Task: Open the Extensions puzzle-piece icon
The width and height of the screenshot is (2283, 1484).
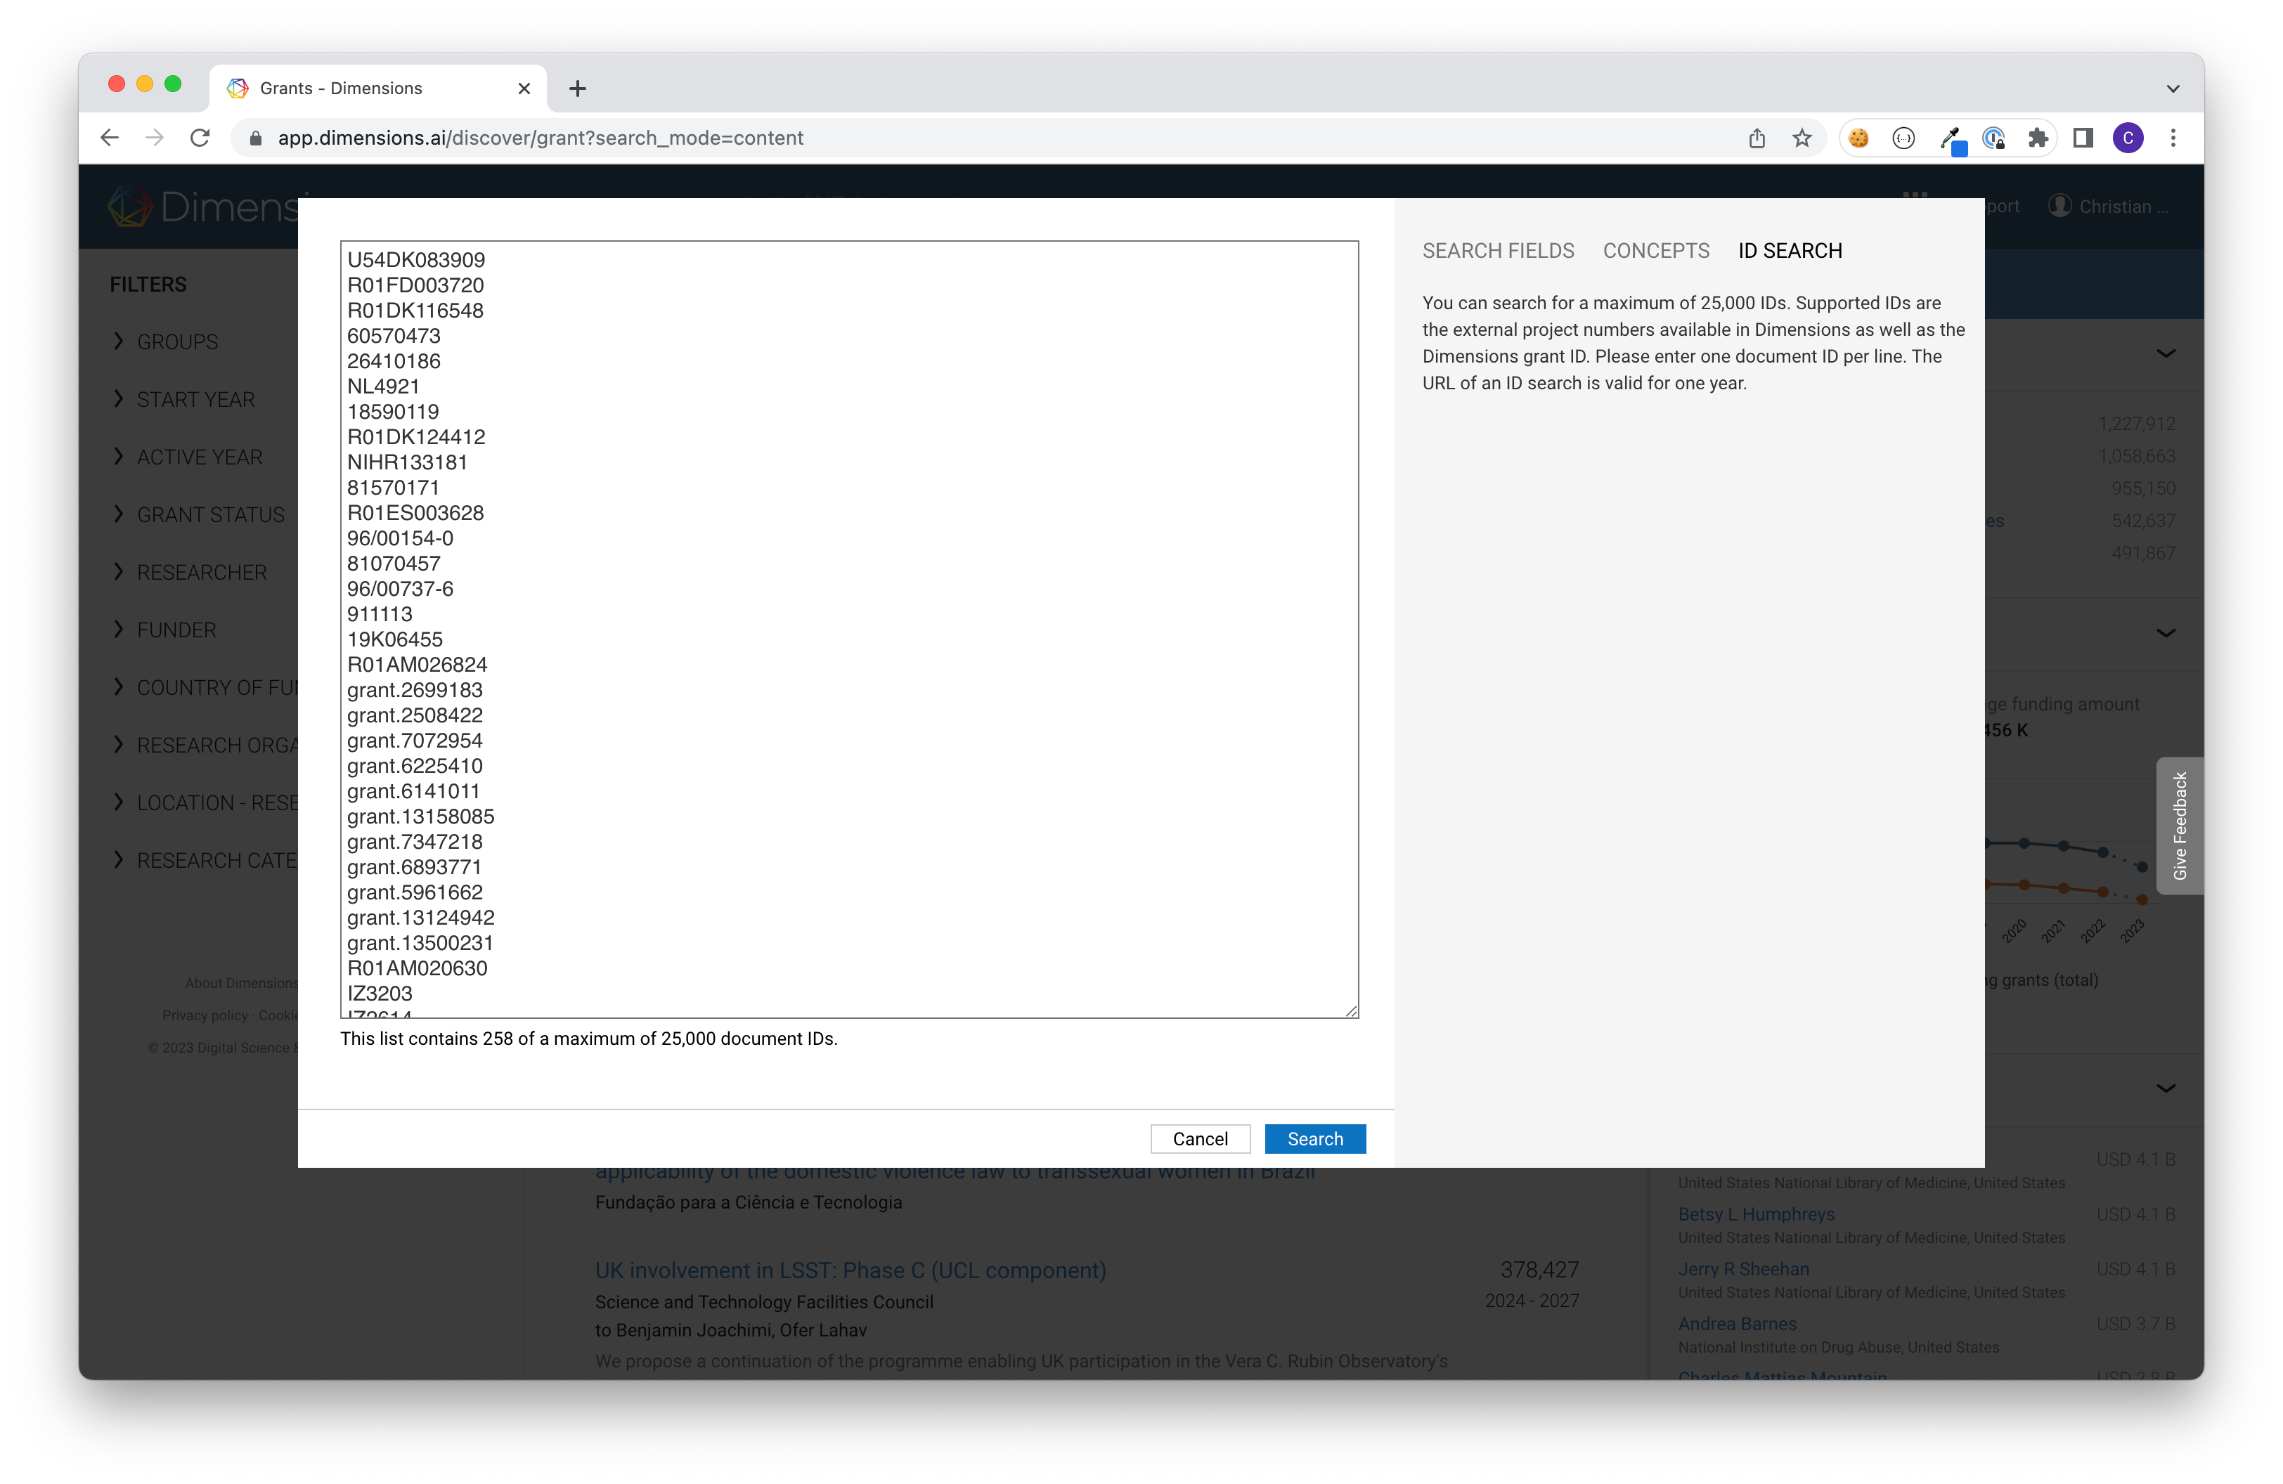Action: (x=2038, y=138)
